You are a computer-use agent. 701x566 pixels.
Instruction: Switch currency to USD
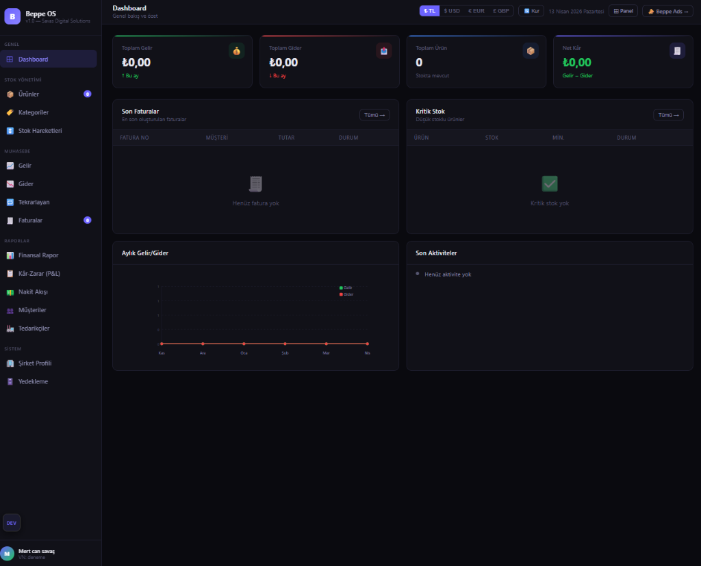[x=452, y=11]
